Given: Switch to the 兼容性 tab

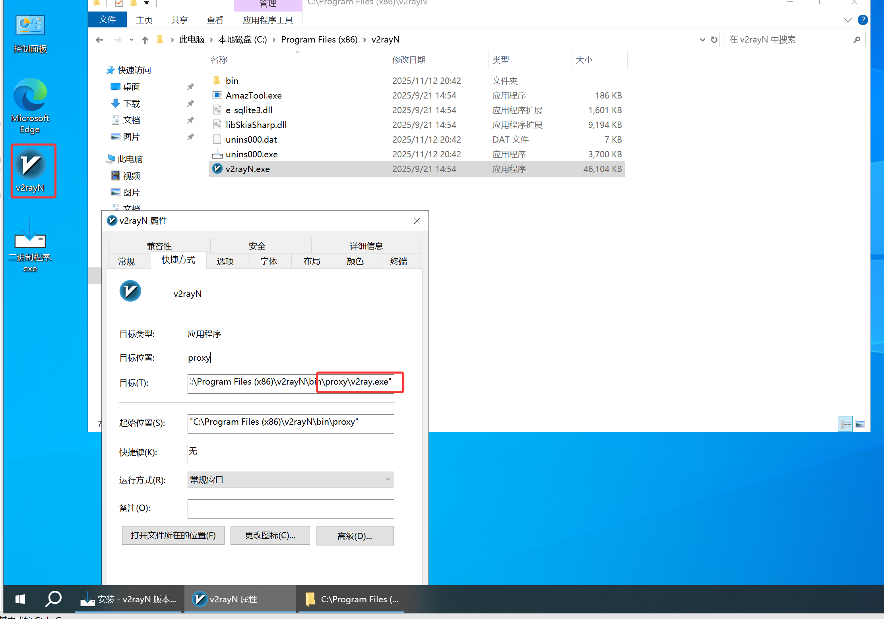Looking at the screenshot, I should coord(159,246).
